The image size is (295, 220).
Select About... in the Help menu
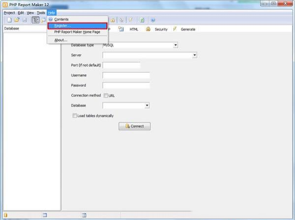click(78, 40)
